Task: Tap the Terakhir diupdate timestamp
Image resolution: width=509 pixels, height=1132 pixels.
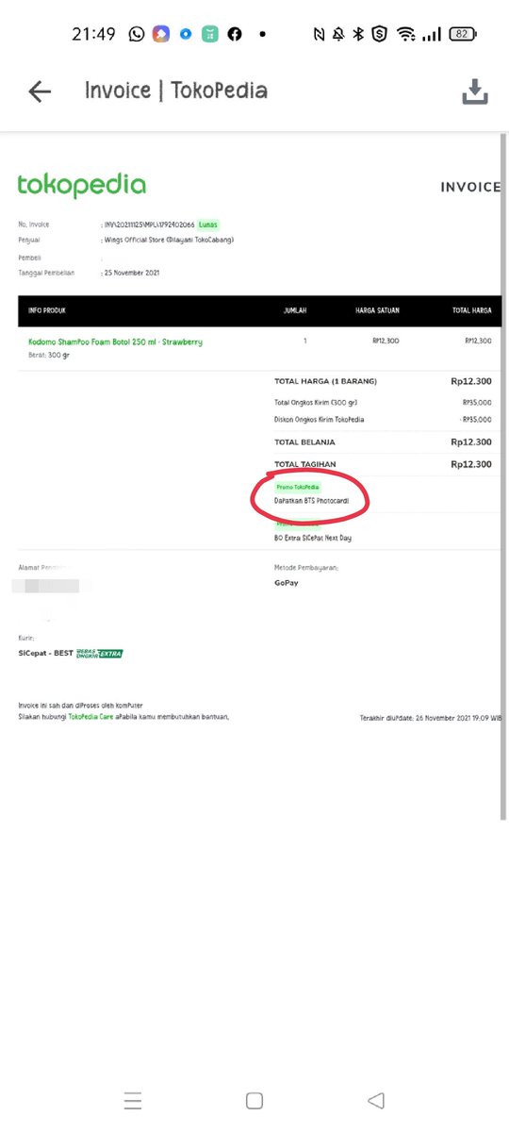Action: [x=431, y=718]
